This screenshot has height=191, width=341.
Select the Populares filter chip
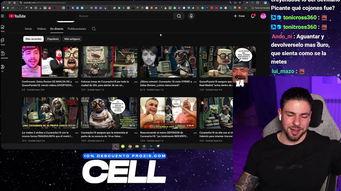[x=53, y=39]
